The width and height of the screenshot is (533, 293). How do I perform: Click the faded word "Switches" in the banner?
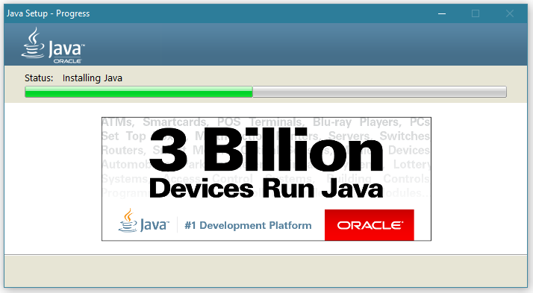pyautogui.click(x=405, y=136)
